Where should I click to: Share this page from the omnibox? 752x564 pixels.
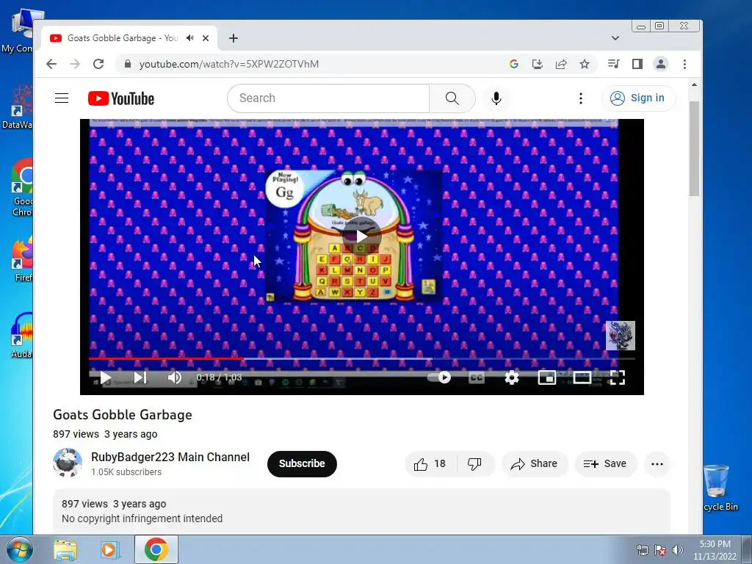560,64
